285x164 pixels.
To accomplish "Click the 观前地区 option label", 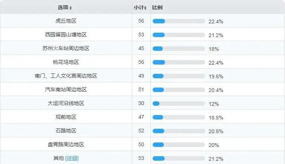I will point(66,117).
